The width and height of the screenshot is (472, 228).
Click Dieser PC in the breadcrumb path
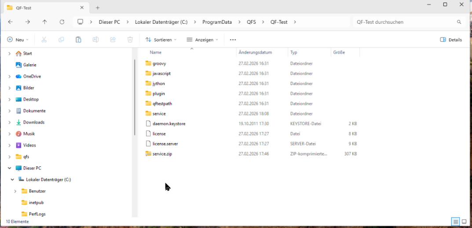pyautogui.click(x=110, y=22)
